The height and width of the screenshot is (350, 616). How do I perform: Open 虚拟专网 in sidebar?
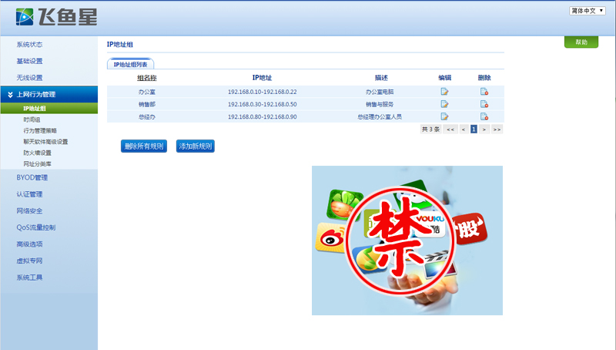pos(29,261)
